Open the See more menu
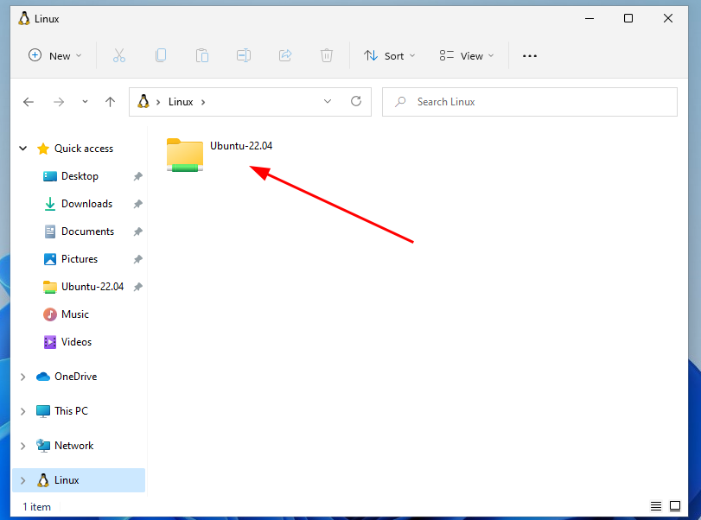 [x=530, y=55]
